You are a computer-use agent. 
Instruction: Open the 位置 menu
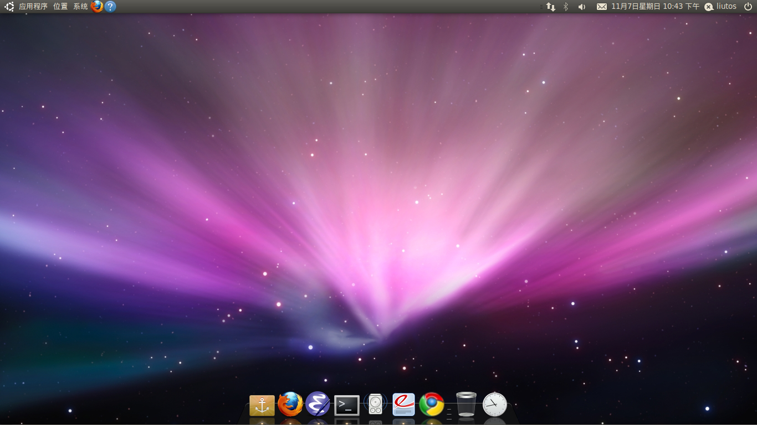[x=60, y=7]
